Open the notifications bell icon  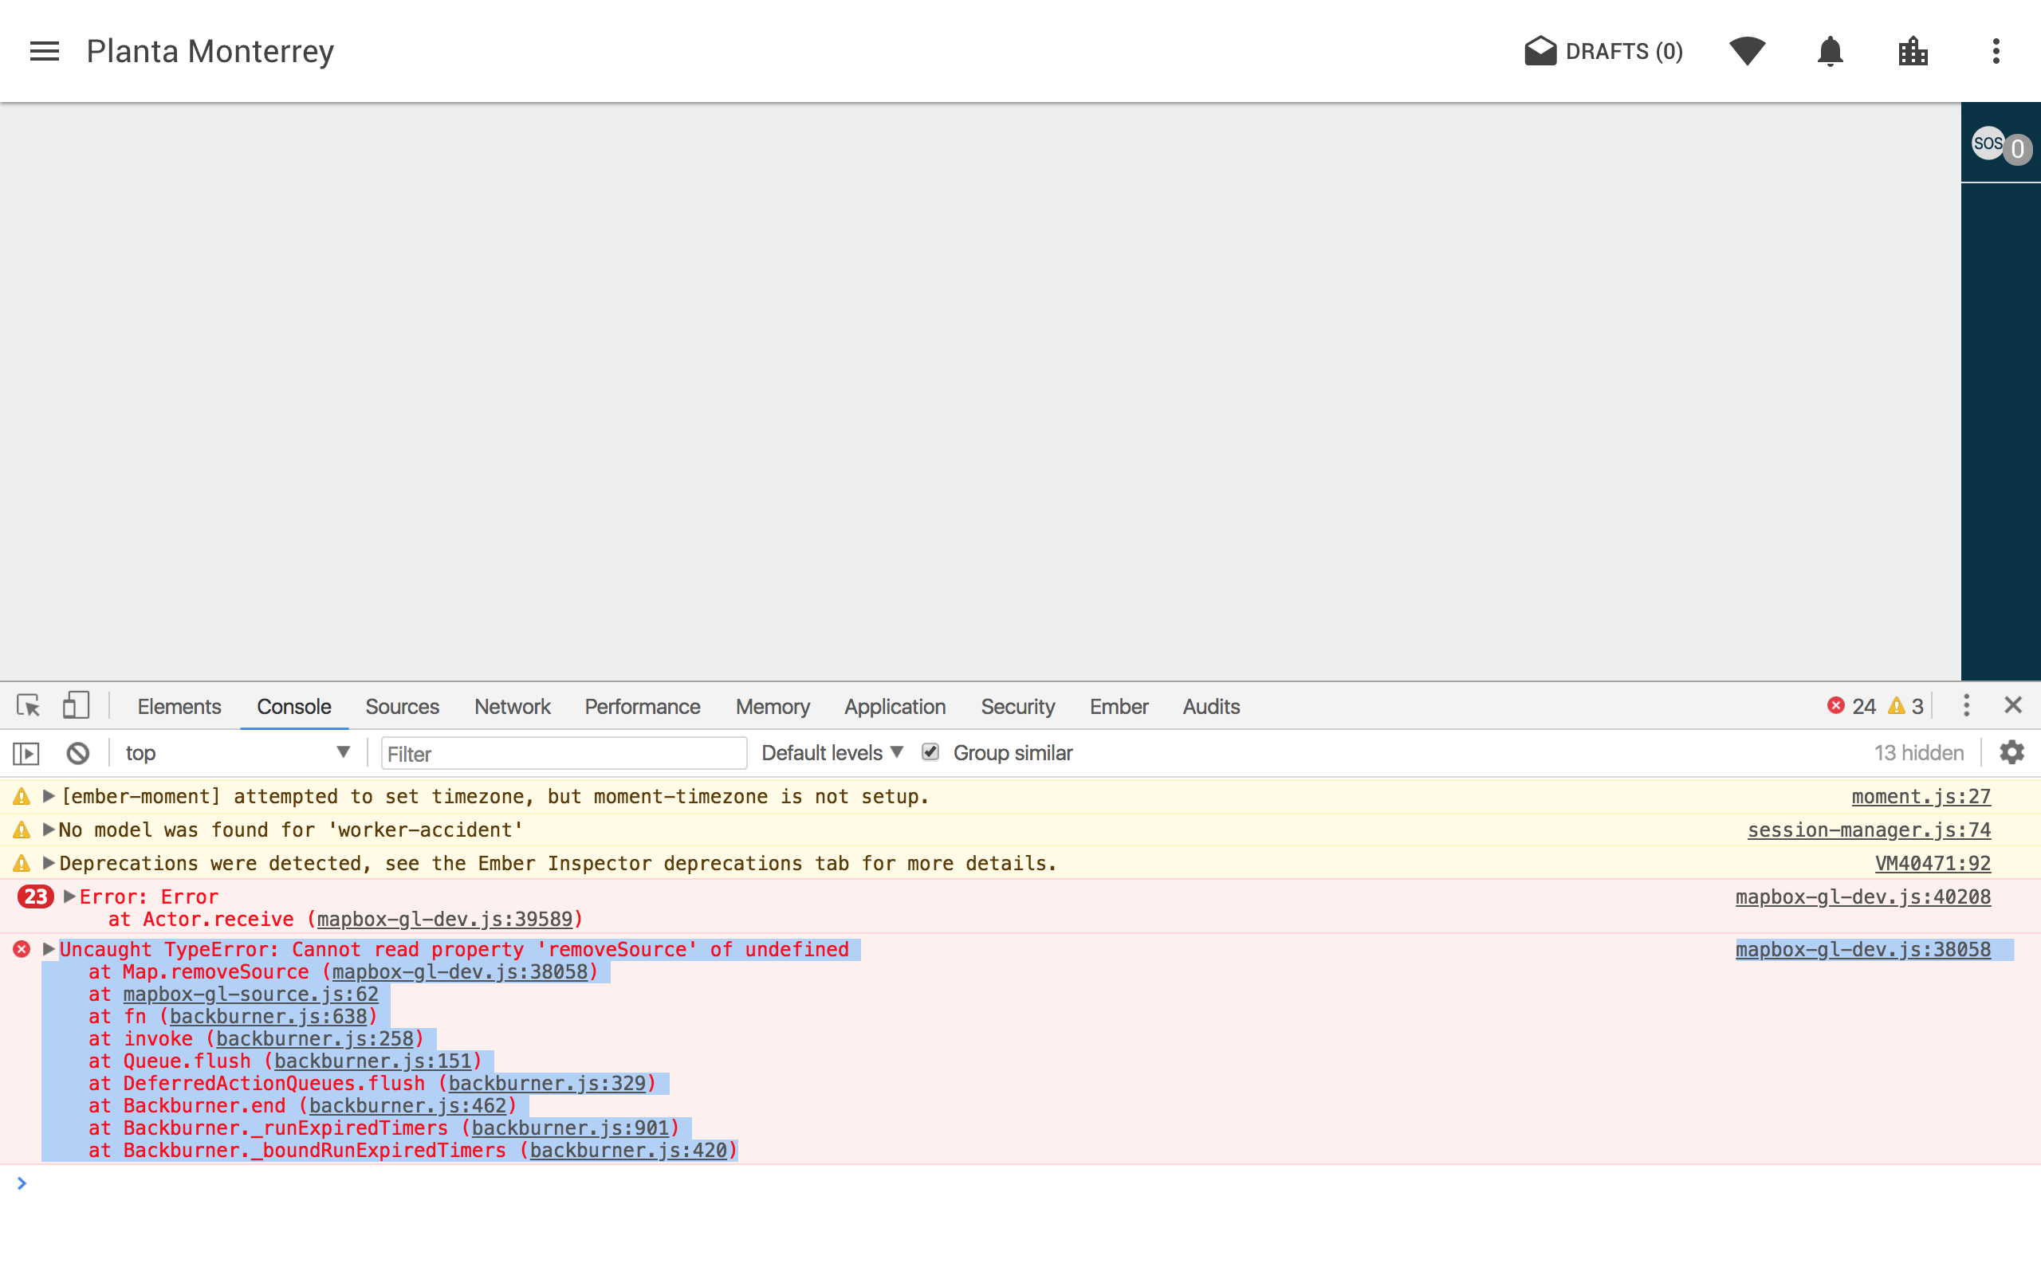[x=1829, y=52]
